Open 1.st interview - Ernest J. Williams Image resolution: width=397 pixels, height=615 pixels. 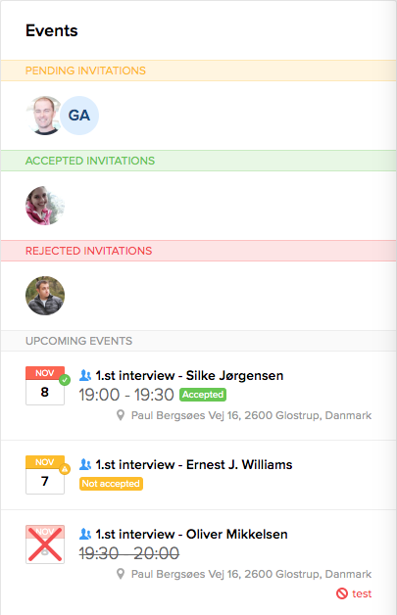click(194, 464)
